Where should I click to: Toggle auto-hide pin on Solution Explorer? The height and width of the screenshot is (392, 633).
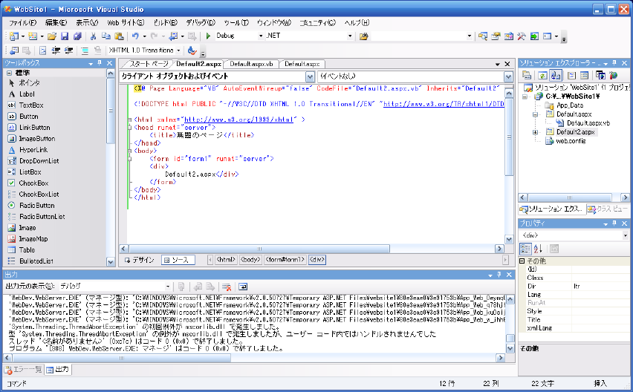[x=615, y=63]
